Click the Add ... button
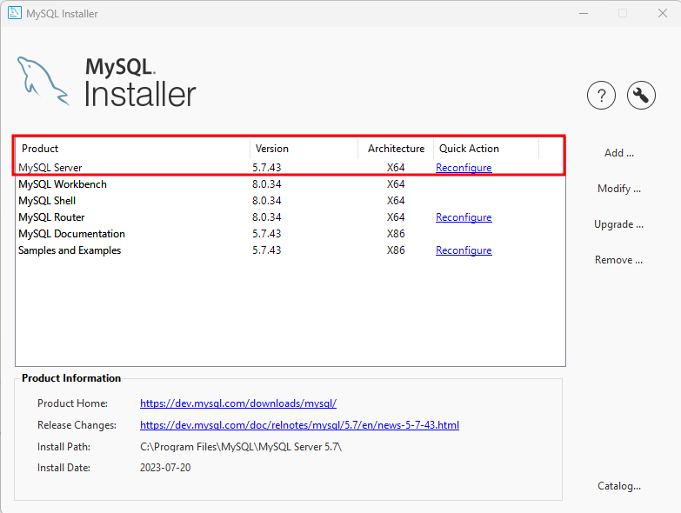This screenshot has height=513, width=681. pyautogui.click(x=619, y=153)
